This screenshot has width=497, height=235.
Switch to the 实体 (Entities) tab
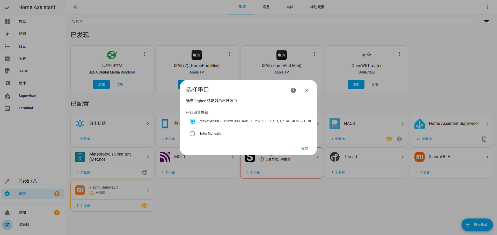[x=290, y=7]
